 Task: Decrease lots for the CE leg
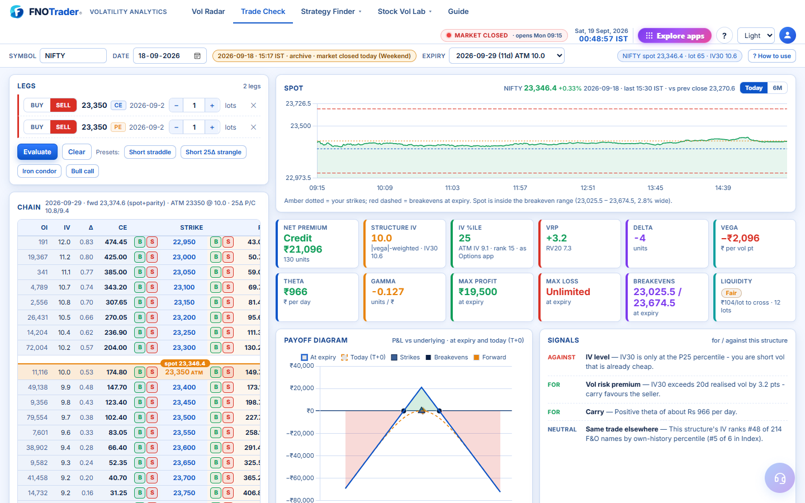176,105
